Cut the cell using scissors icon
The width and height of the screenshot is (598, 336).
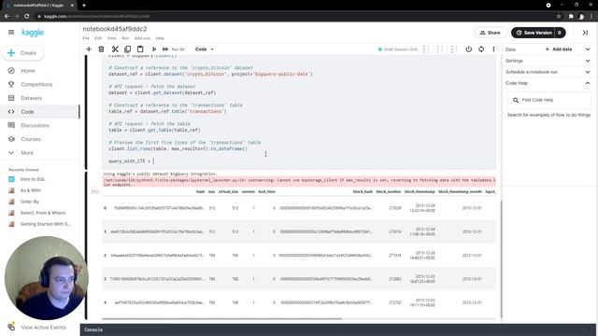[115, 49]
